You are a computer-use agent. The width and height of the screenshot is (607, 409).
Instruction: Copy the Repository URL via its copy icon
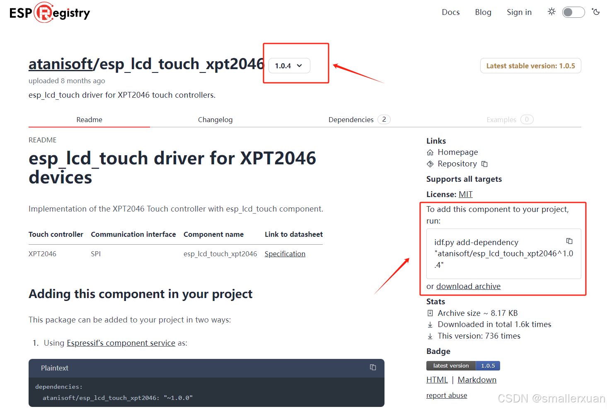coord(484,164)
